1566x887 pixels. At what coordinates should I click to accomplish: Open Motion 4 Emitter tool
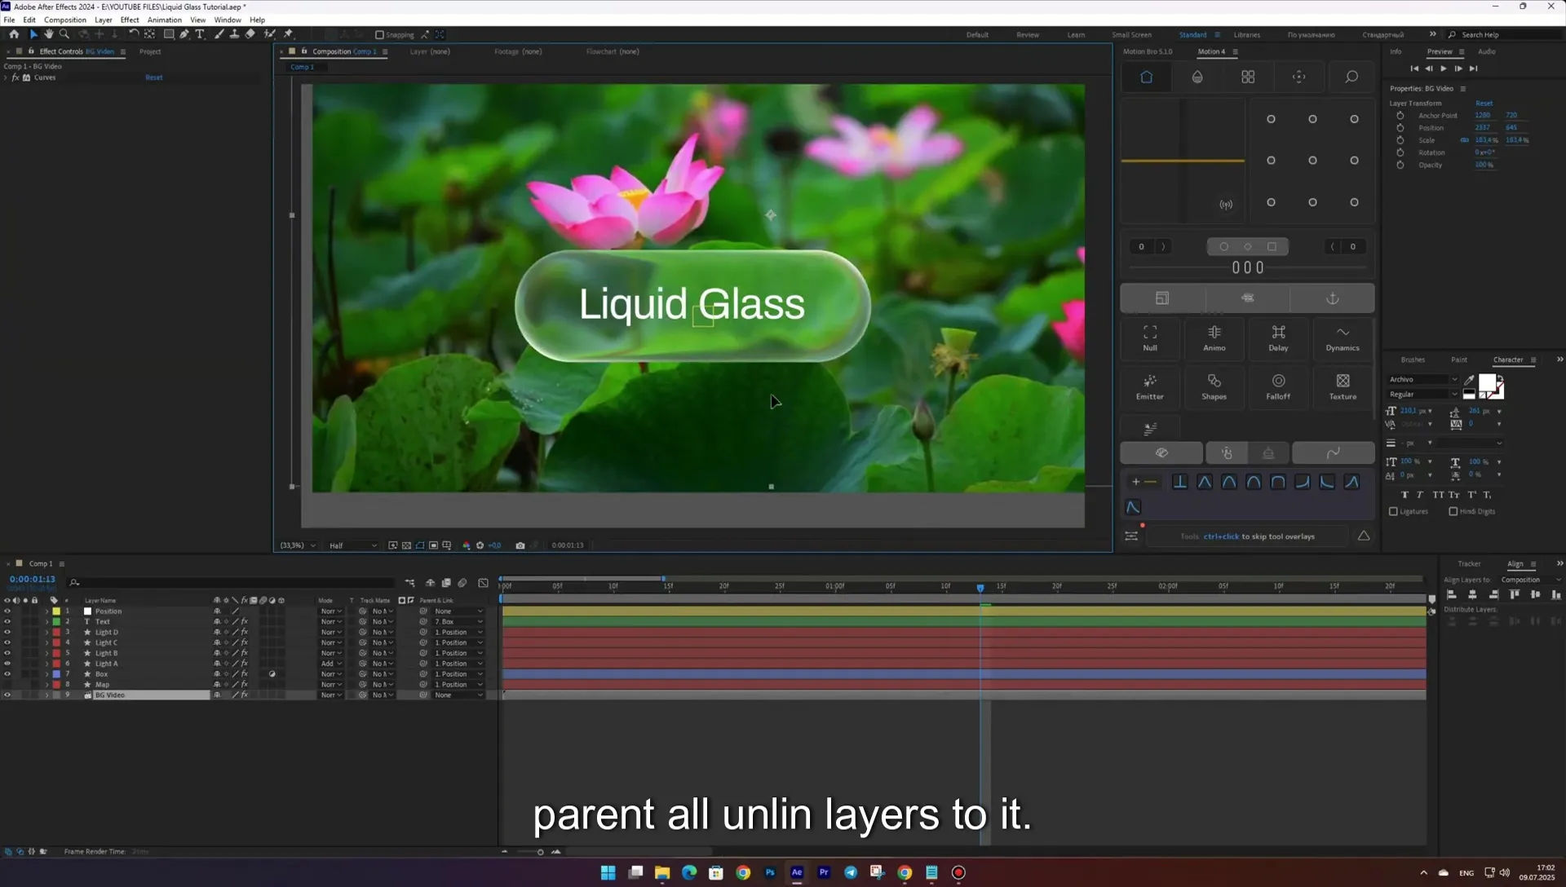tap(1150, 386)
